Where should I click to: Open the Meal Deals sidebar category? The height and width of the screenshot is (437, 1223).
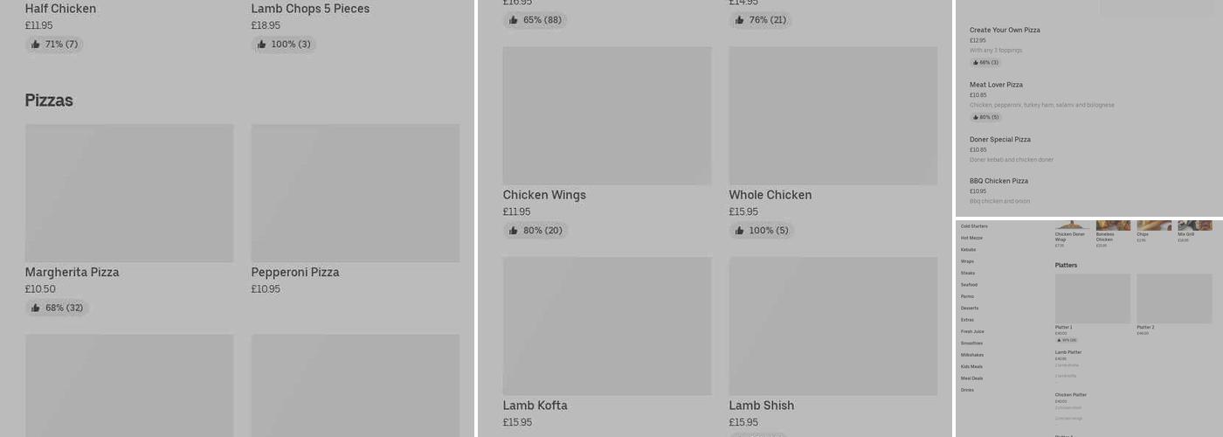[971, 378]
